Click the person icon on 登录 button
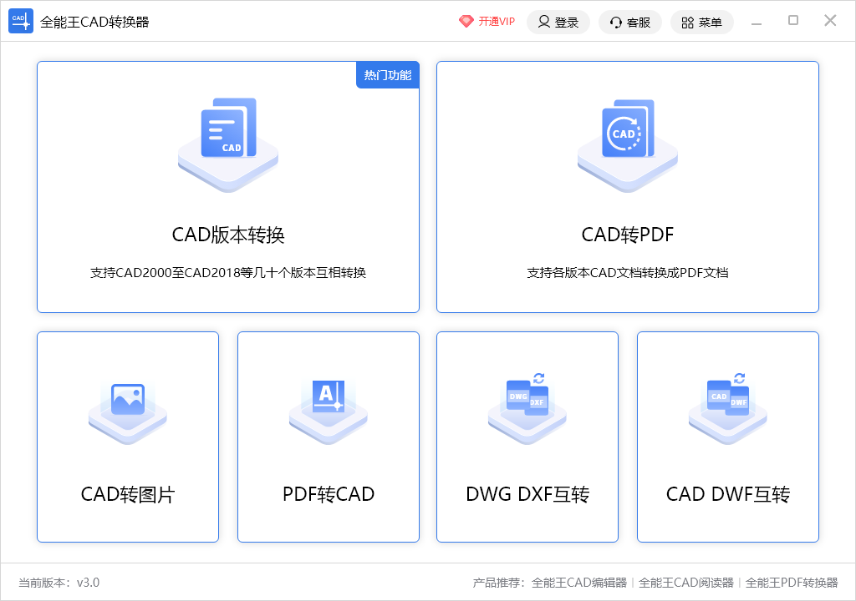Image resolution: width=856 pixels, height=601 pixels. pyautogui.click(x=543, y=22)
